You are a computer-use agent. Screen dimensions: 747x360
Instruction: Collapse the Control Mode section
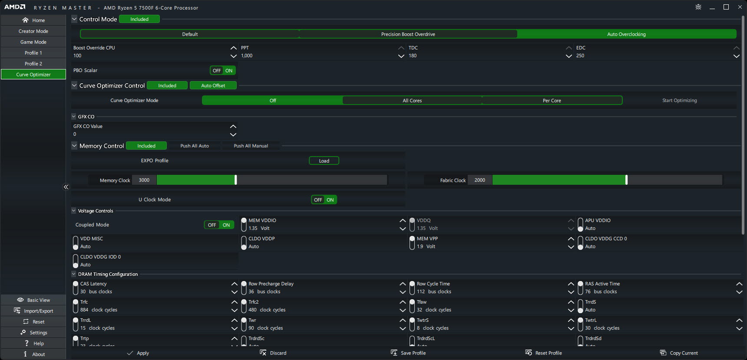point(74,19)
